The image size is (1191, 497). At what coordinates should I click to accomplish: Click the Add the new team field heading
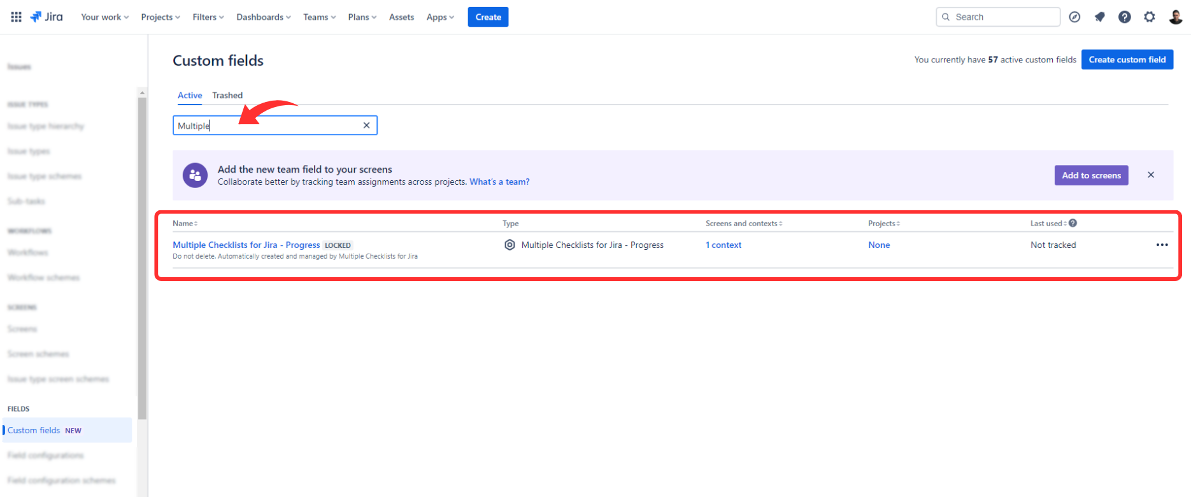(305, 169)
